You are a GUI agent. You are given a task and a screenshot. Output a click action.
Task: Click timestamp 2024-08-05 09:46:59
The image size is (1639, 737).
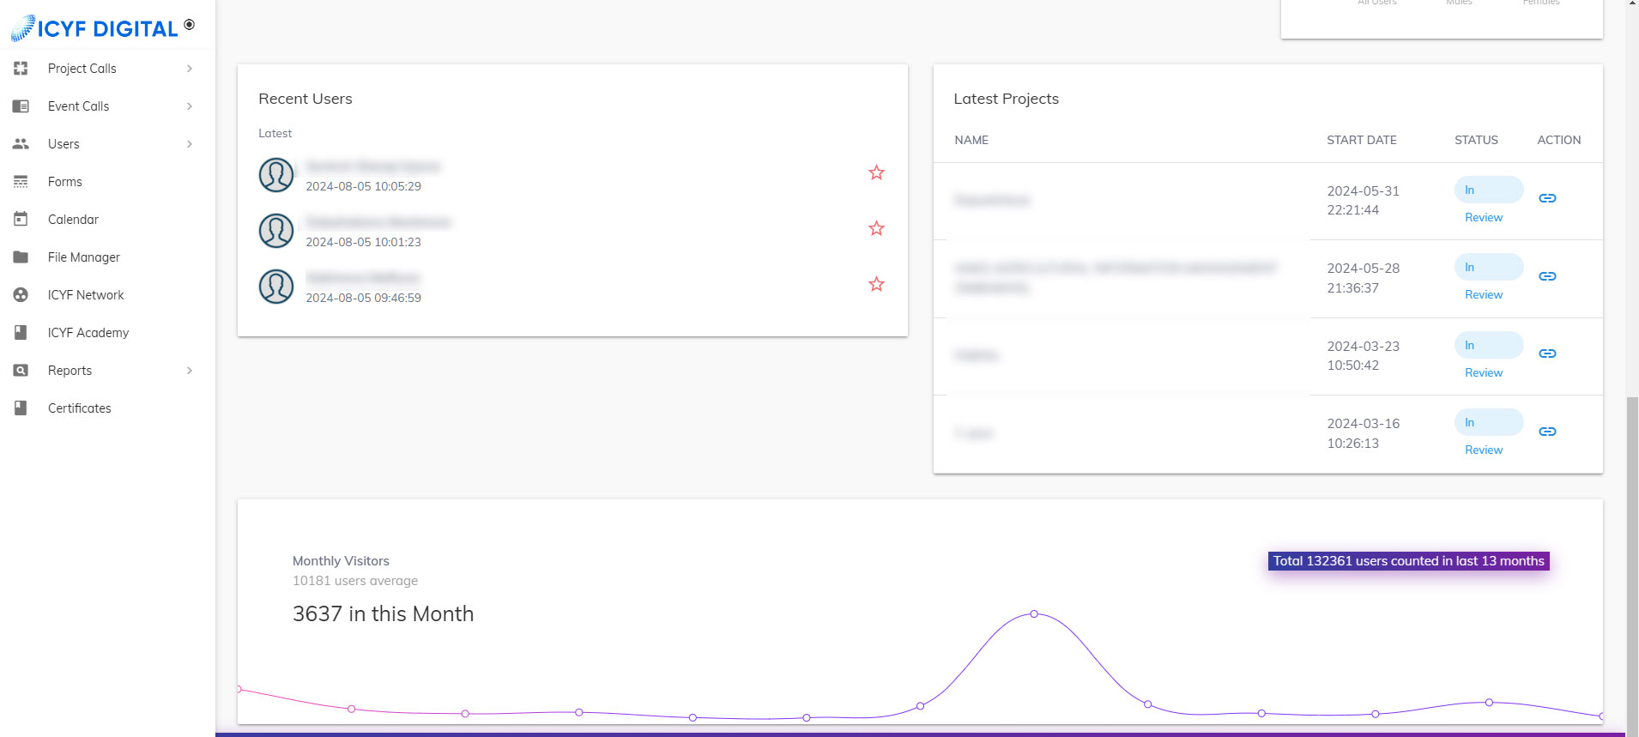[363, 298]
